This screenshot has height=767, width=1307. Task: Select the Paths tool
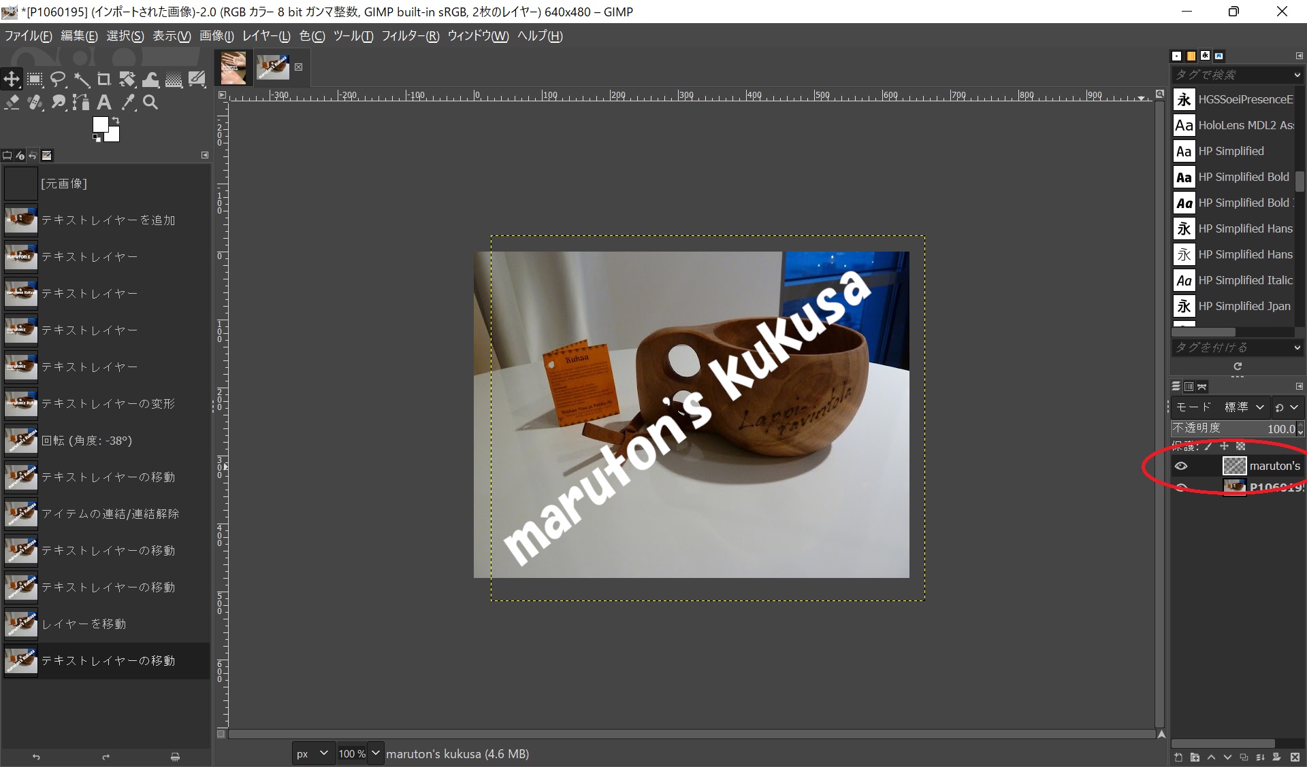coord(81,103)
